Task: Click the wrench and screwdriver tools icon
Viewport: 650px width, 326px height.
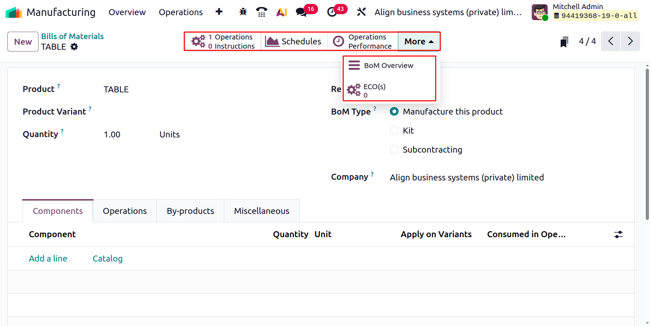Action: coord(361,12)
